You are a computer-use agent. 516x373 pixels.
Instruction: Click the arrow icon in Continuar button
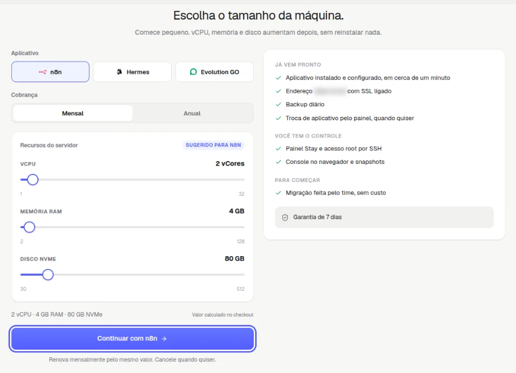pyautogui.click(x=164, y=339)
